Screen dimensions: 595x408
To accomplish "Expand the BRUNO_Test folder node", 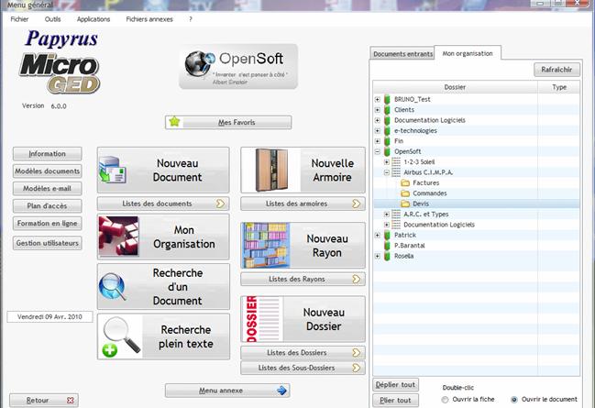I will tap(377, 98).
